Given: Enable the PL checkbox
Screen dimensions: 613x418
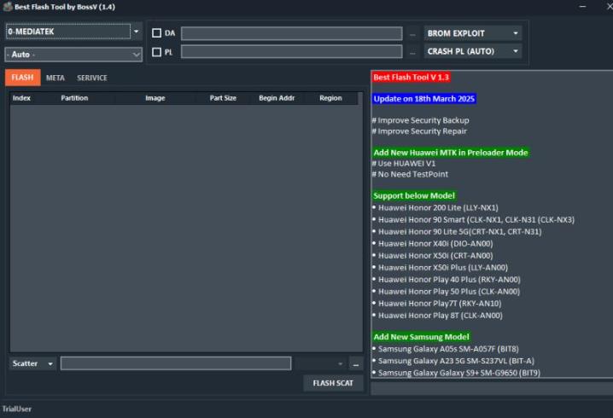Looking at the screenshot, I should 156,52.
